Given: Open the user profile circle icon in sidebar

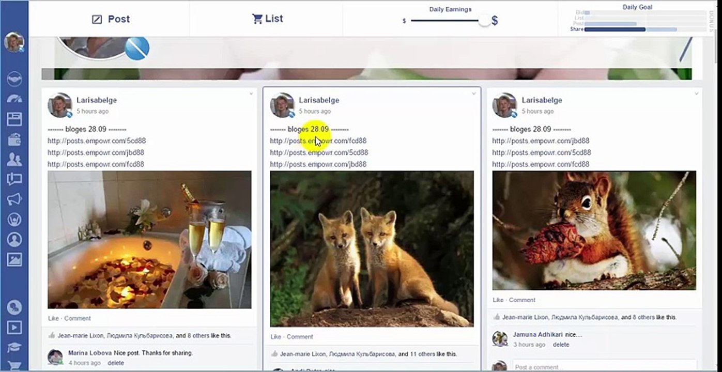Looking at the screenshot, I should pyautogui.click(x=14, y=240).
